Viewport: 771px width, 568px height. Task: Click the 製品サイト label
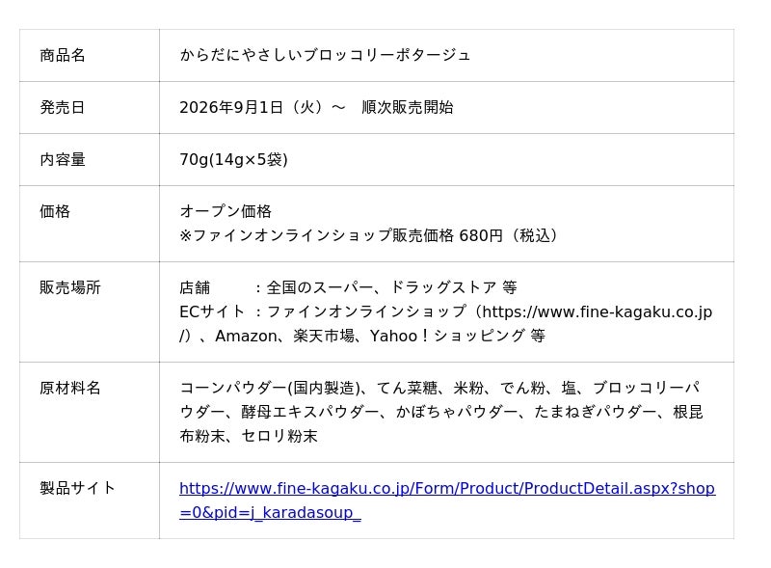[78, 488]
